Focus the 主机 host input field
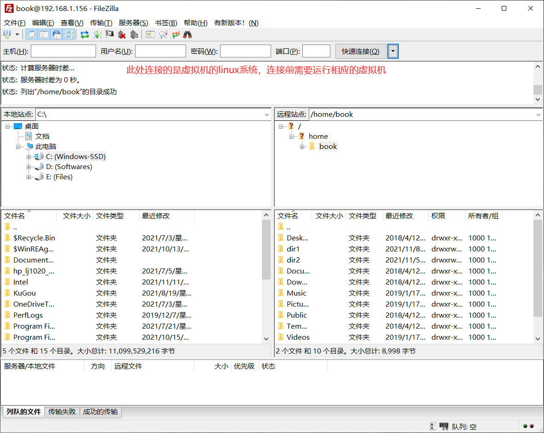 tap(63, 51)
